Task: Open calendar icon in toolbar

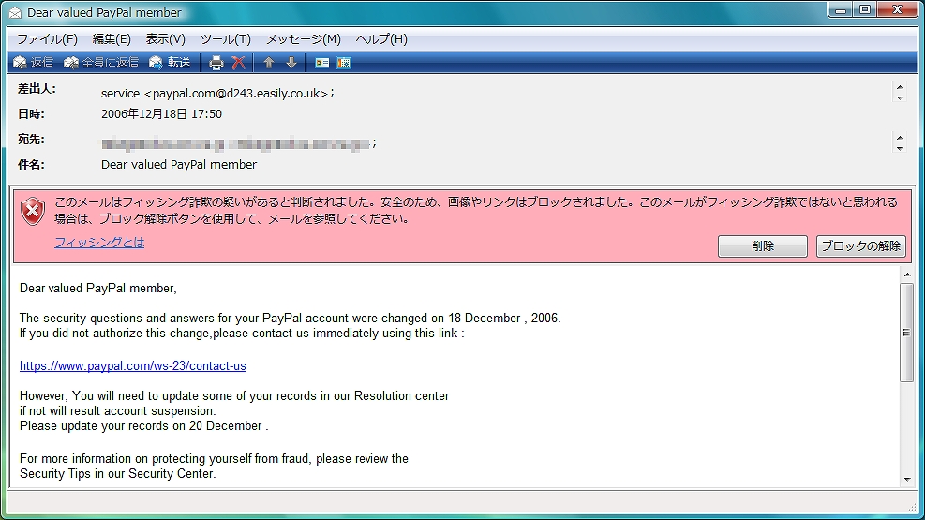Action: pos(344,63)
